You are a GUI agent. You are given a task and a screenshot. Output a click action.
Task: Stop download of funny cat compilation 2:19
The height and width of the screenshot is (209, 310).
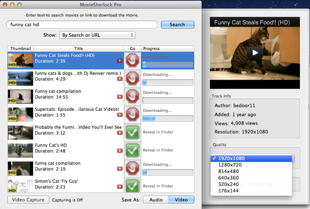(133, 169)
